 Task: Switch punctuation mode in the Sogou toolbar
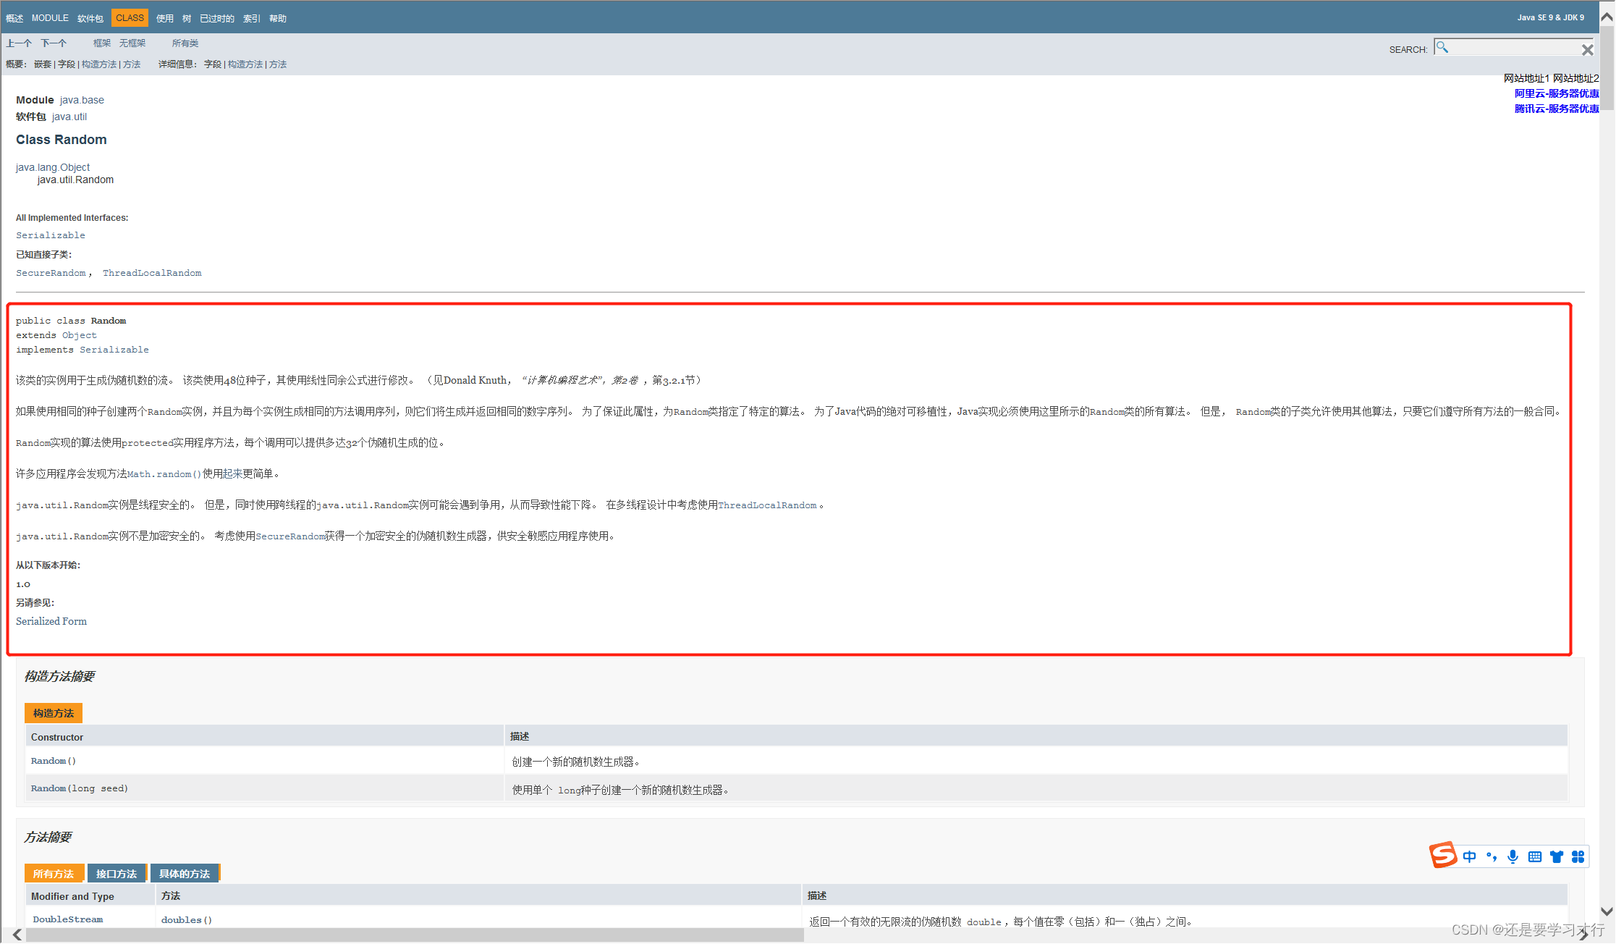coord(1492,856)
